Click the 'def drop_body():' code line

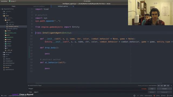pos(49,48)
